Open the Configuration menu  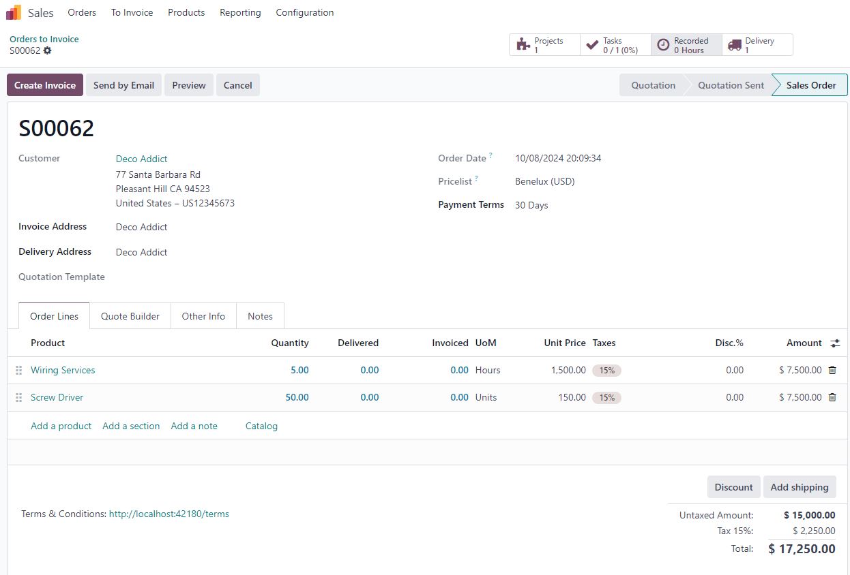tap(305, 12)
